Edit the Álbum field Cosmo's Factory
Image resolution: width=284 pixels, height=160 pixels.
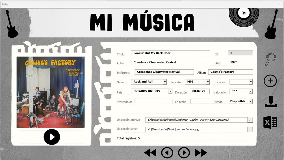[230, 72]
